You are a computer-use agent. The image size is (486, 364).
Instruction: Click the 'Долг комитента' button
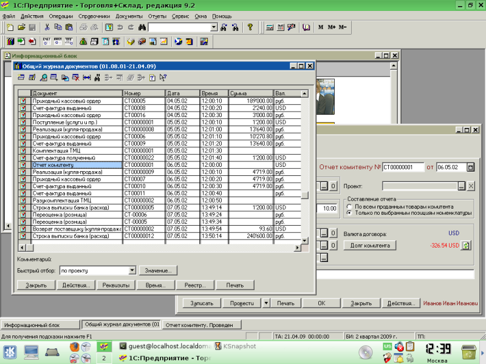coord(370,246)
